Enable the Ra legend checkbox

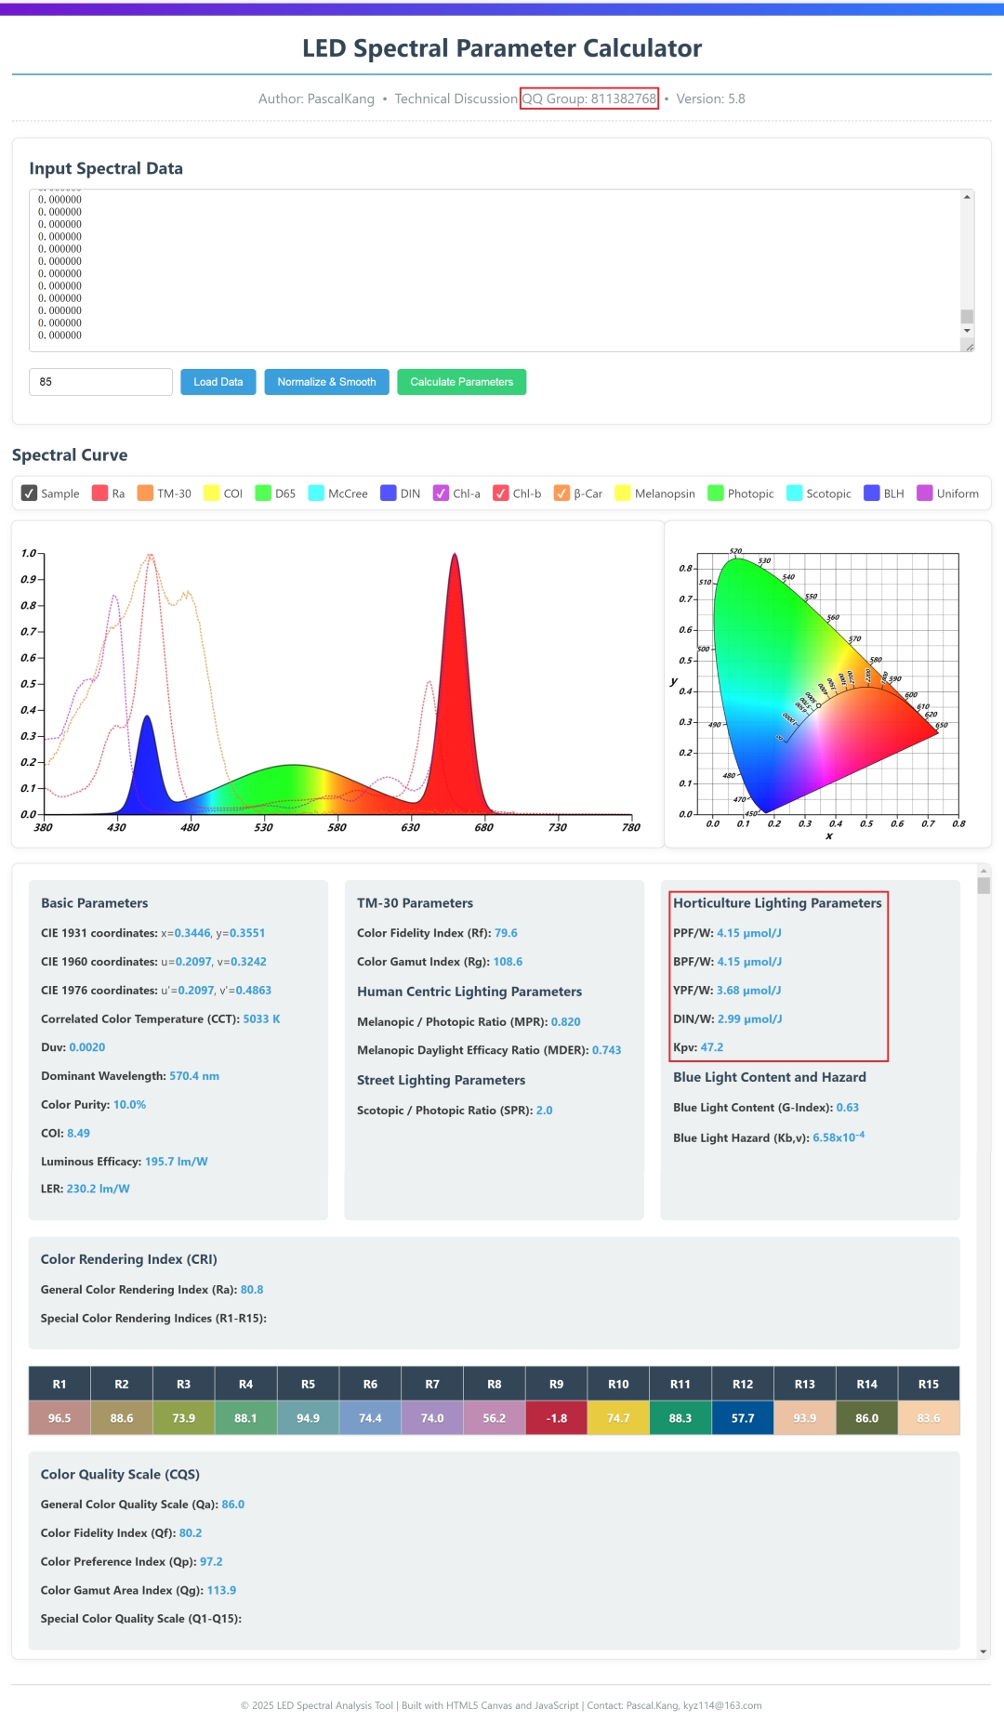pyautogui.click(x=99, y=493)
